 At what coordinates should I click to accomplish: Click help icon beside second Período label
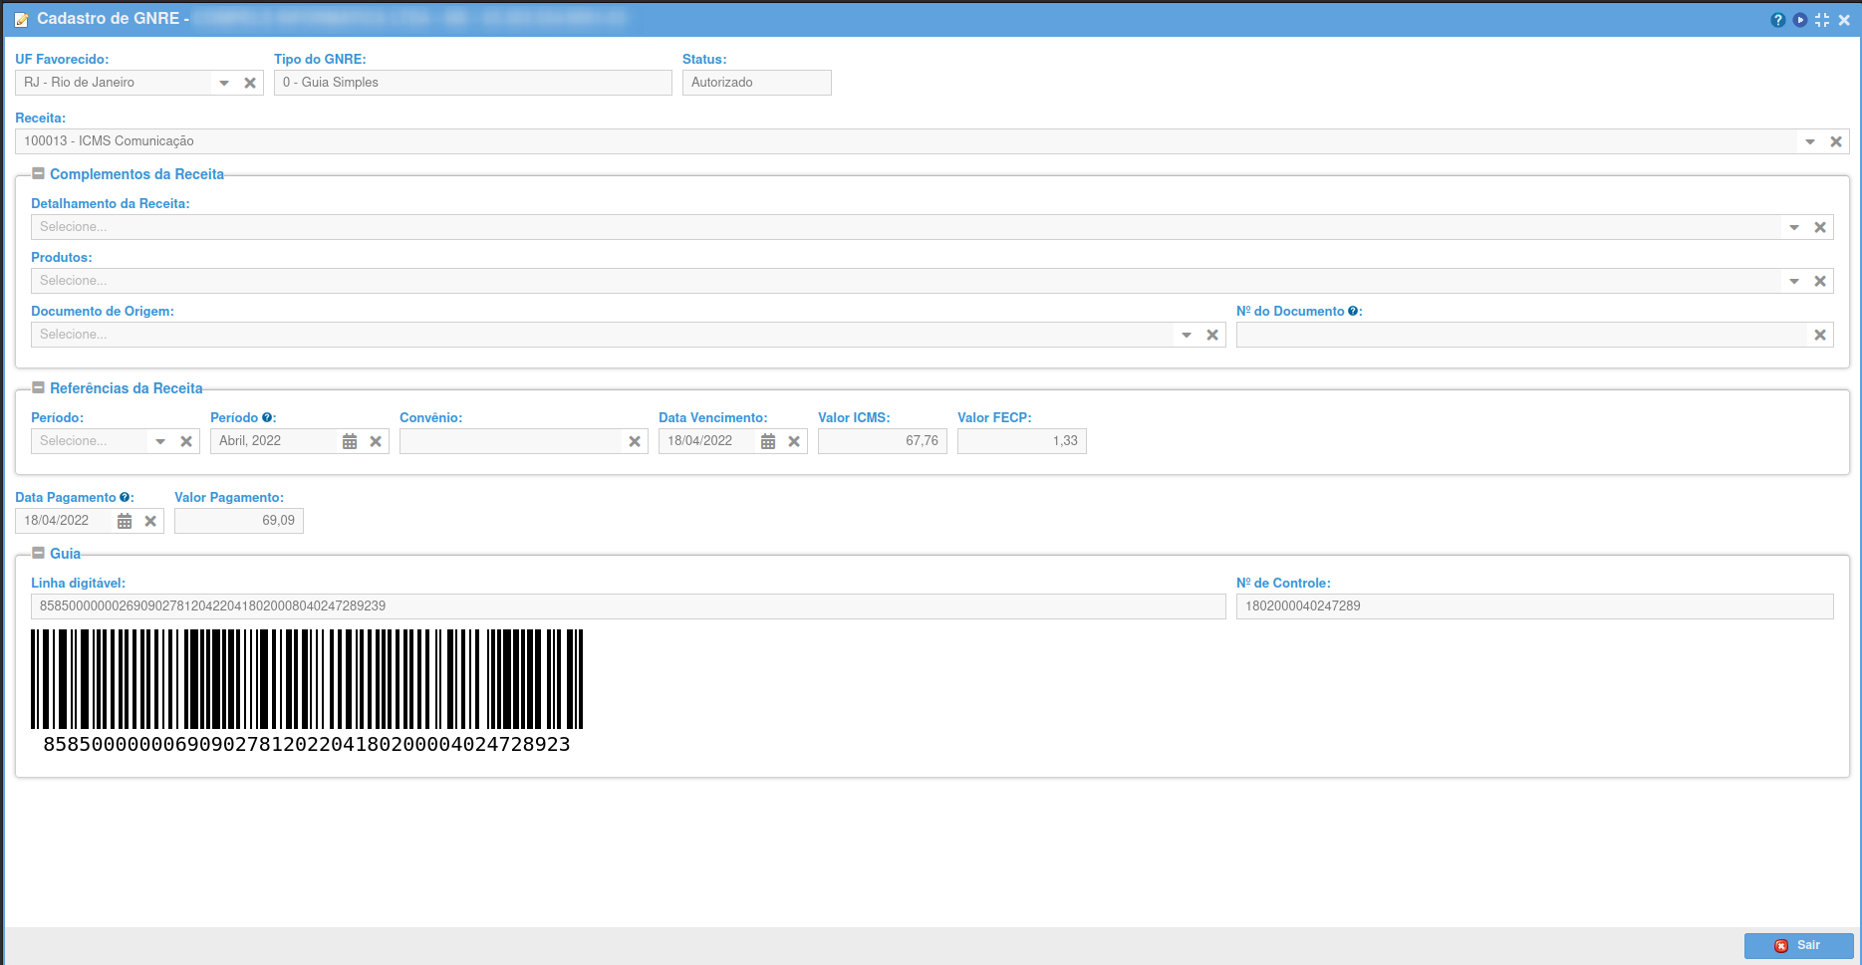267,417
